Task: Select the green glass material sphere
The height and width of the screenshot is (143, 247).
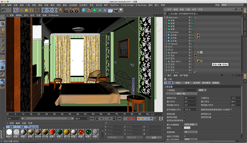Action: [x=88, y=132]
